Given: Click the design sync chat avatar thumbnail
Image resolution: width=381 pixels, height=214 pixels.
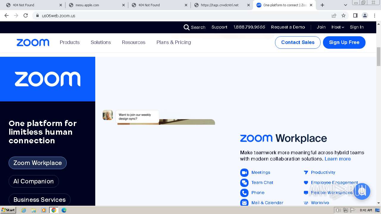Looking at the screenshot, I should pyautogui.click(x=108, y=115).
